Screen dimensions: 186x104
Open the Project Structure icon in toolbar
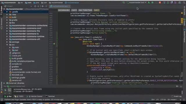(x=180, y=3)
